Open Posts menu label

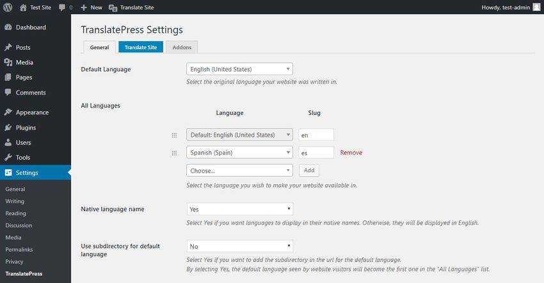(x=23, y=47)
